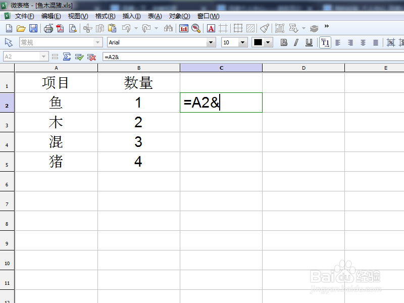Print the sheet via printer icon

point(48,28)
